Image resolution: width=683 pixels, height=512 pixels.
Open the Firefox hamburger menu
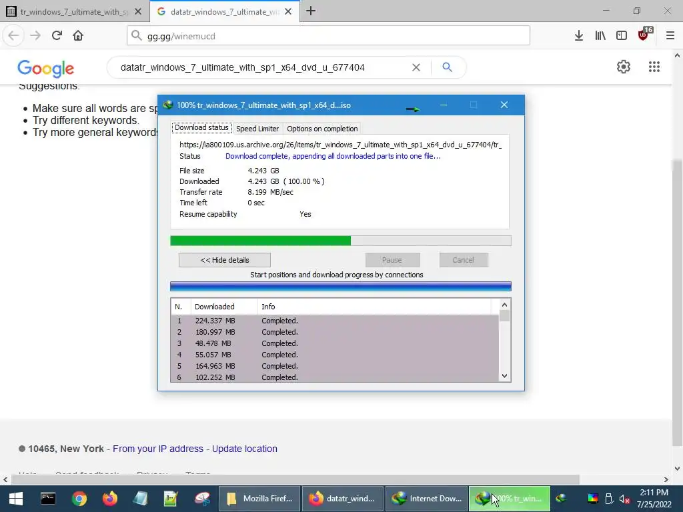click(x=670, y=36)
